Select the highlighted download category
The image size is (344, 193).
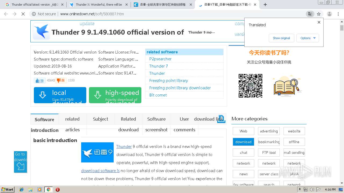(243, 142)
